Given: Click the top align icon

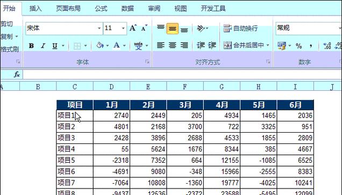Looking at the screenshot, I should (161, 28).
